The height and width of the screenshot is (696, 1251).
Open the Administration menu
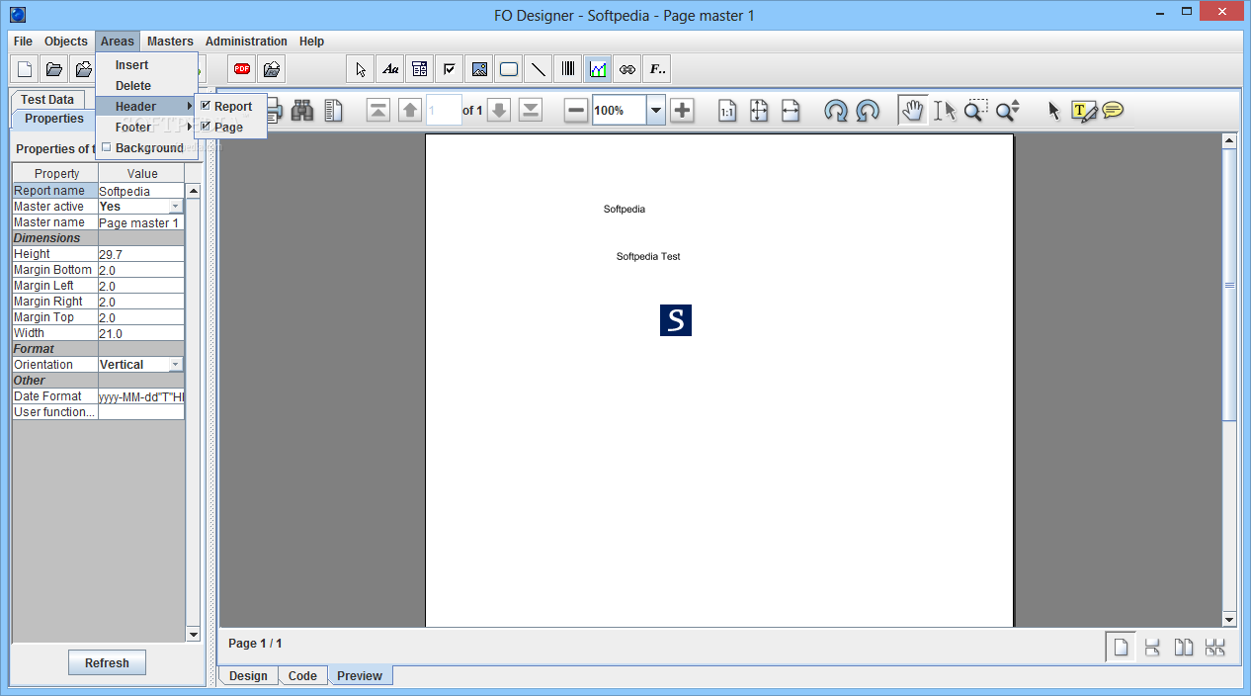[246, 42]
